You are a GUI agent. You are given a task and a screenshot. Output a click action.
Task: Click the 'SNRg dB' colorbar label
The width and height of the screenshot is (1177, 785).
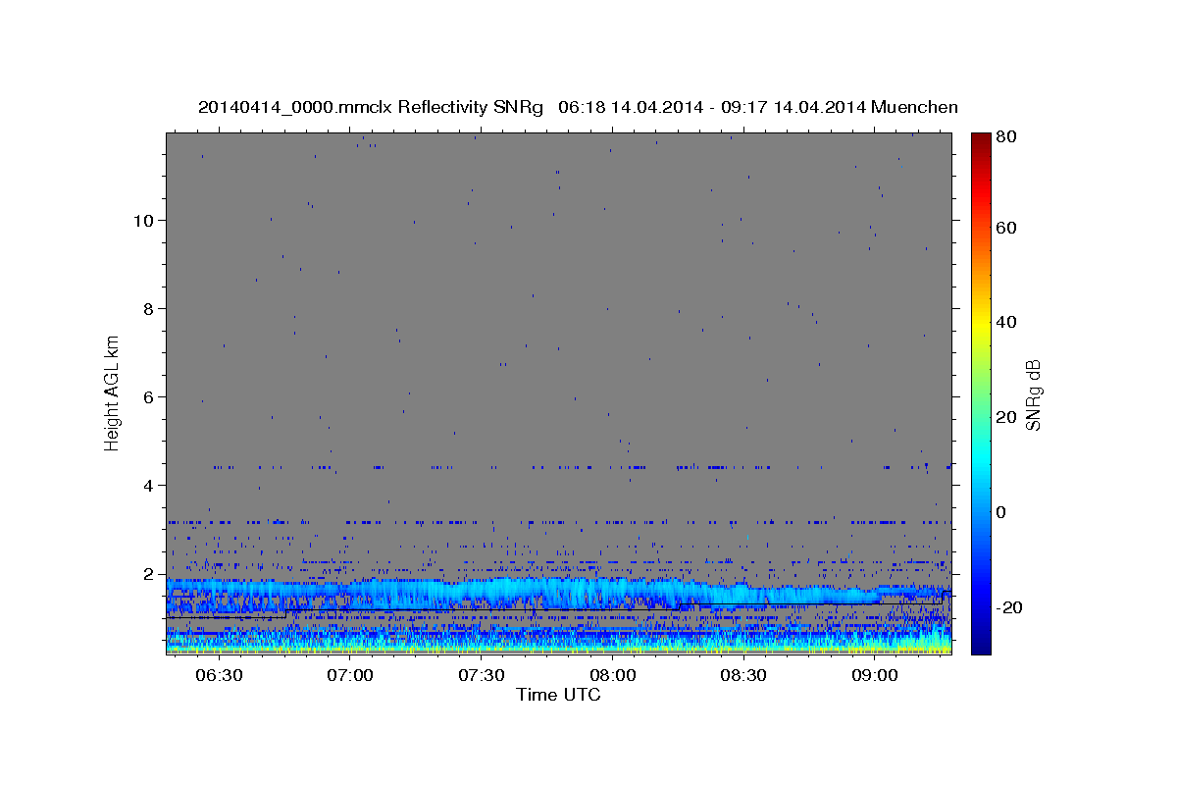[x=1033, y=393]
